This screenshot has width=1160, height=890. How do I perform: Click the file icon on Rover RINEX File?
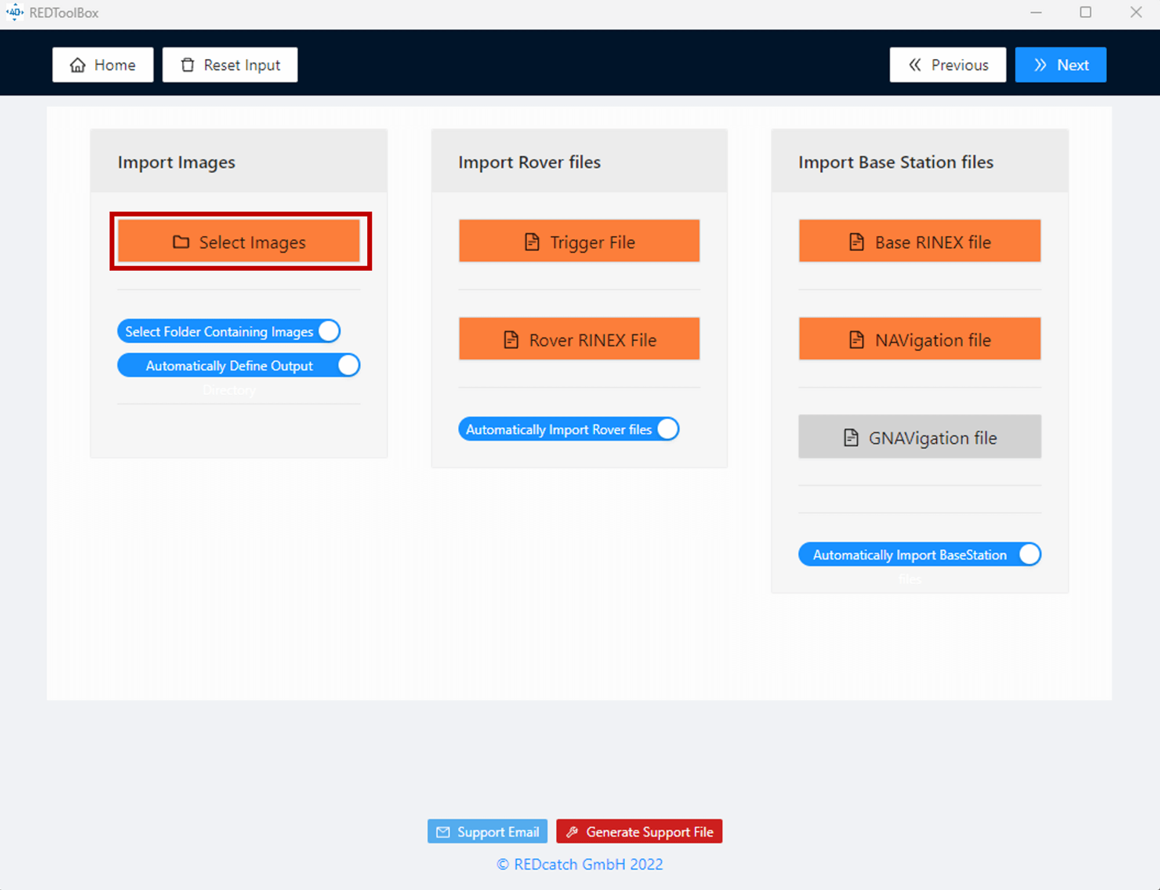point(510,339)
